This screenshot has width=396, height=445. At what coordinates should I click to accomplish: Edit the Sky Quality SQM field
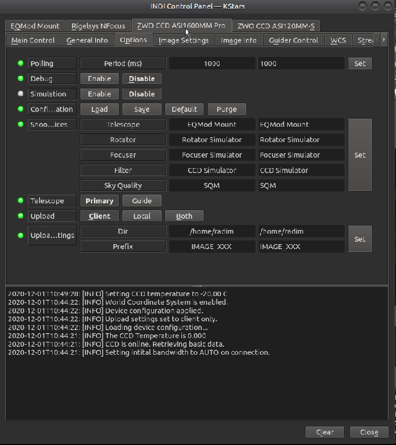(x=301, y=185)
